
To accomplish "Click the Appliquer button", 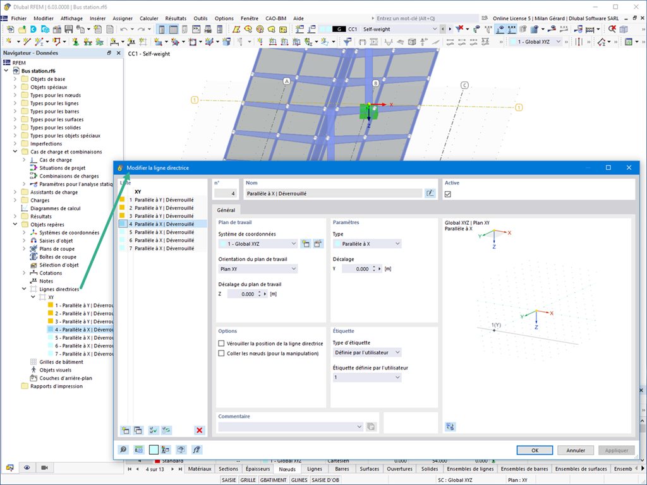I will click(617, 450).
